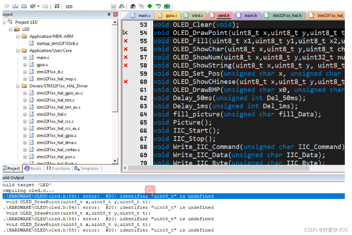Viewport: 352px width, 235px height.
Task: Select startup_stm32f103xb.s in project tree
Action: click(x=57, y=44)
